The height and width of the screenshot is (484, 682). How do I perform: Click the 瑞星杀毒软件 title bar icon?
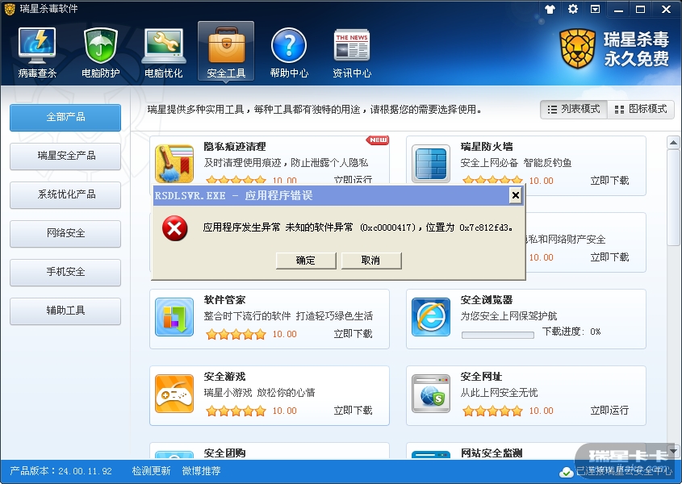(10, 9)
